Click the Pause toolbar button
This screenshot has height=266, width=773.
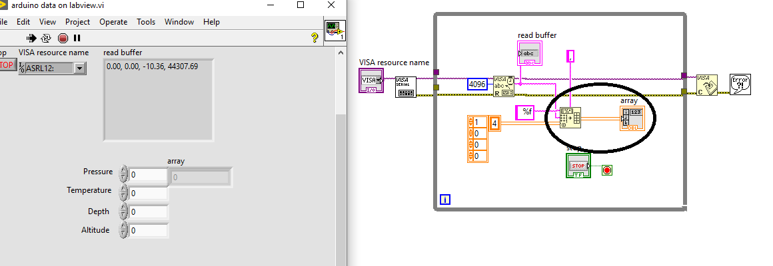point(77,38)
